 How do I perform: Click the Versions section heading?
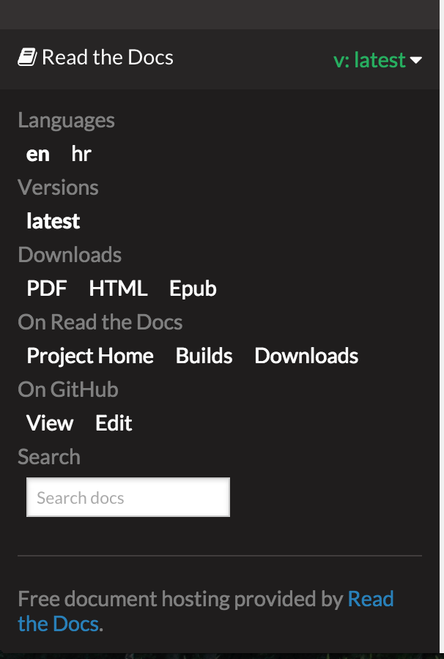coord(58,187)
